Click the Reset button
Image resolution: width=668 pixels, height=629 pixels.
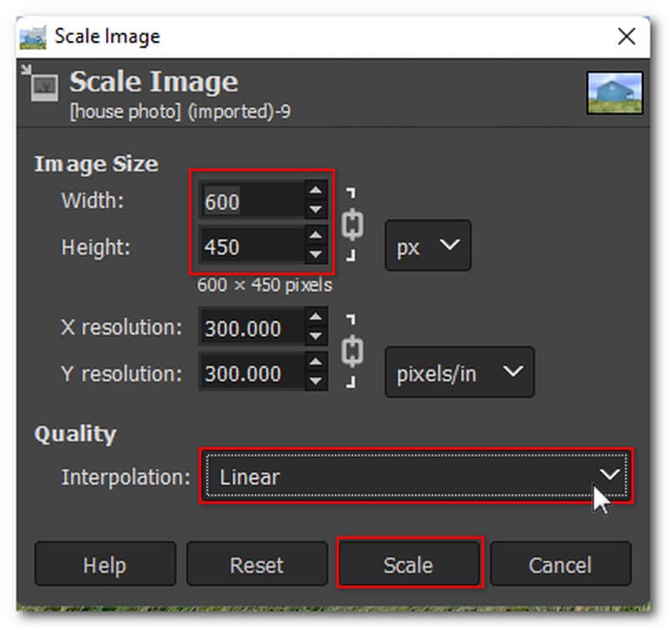257,564
